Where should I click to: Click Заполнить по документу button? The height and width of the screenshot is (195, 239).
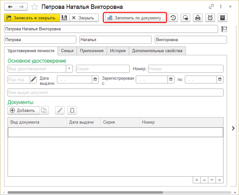point(135,18)
